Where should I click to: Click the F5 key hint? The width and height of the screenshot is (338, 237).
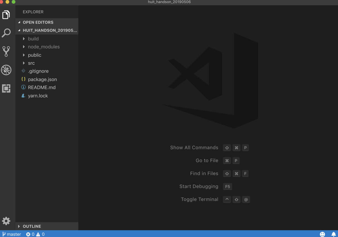coord(228,187)
